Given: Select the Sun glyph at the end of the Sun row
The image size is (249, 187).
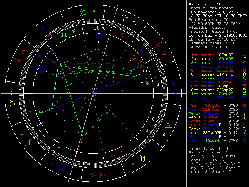Looking at the screenshot, I should tap(245, 106).
